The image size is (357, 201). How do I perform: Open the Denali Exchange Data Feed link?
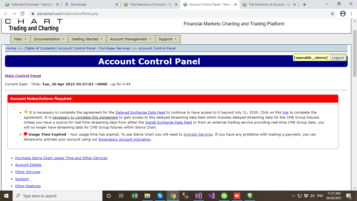coord(169,122)
